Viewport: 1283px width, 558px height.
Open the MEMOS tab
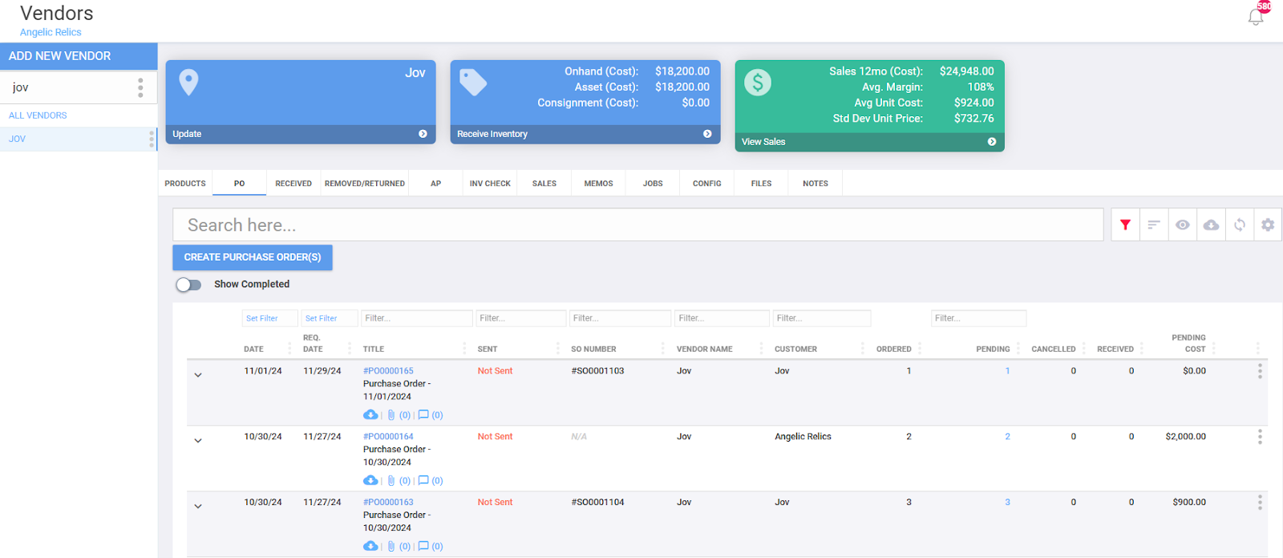pyautogui.click(x=598, y=184)
